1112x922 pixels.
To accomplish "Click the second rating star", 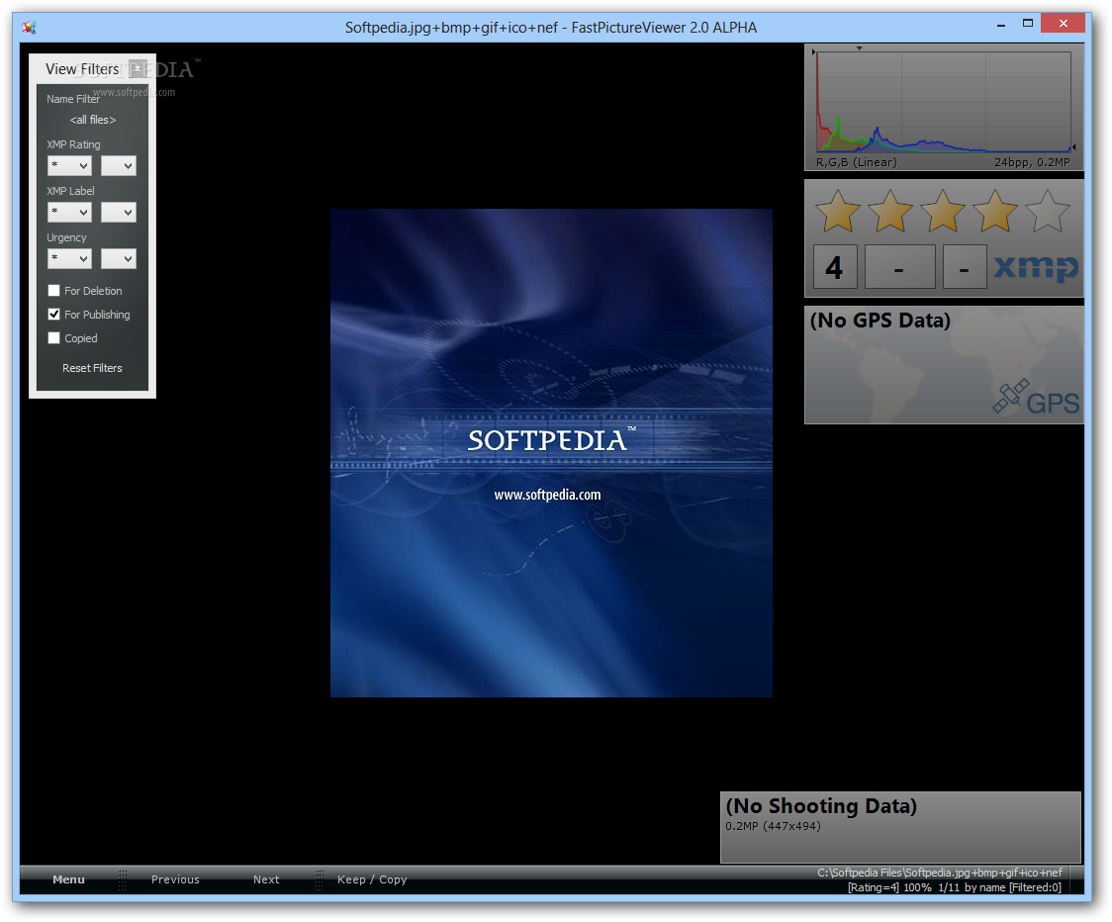I will click(890, 211).
